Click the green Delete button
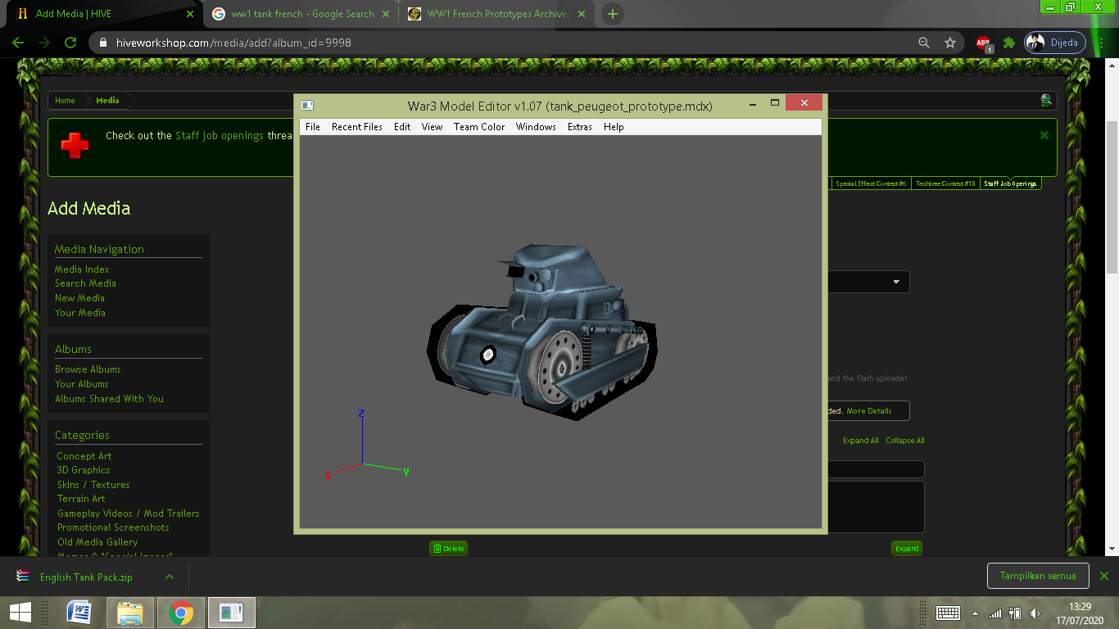The height and width of the screenshot is (629, 1119). [x=448, y=549]
